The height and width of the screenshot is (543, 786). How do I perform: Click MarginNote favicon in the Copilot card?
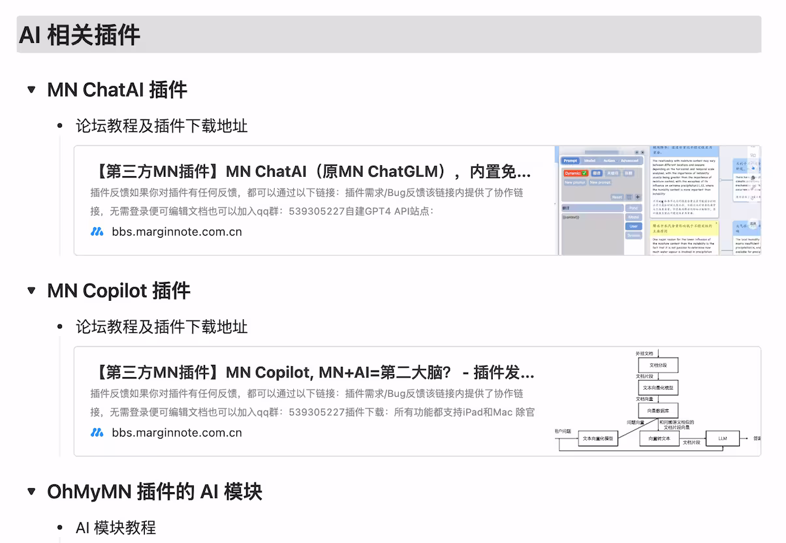[x=97, y=432]
